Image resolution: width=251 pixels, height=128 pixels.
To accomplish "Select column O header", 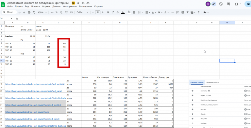I will tap(227, 23).
